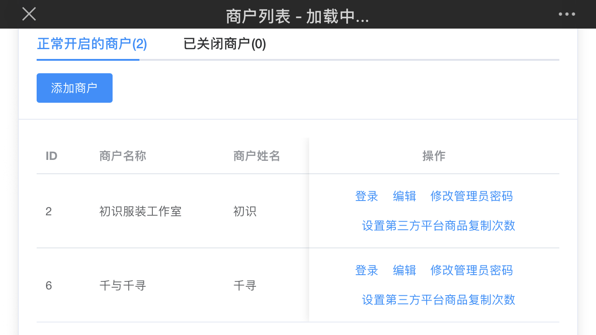Select merchant name 初识服装工作室
596x335 pixels.
click(140, 211)
